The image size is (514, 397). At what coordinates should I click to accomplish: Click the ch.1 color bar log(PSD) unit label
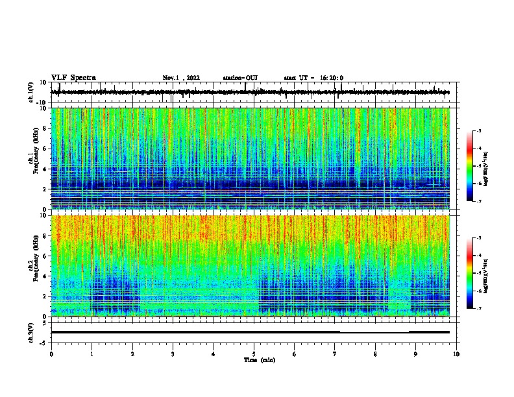(x=485, y=169)
